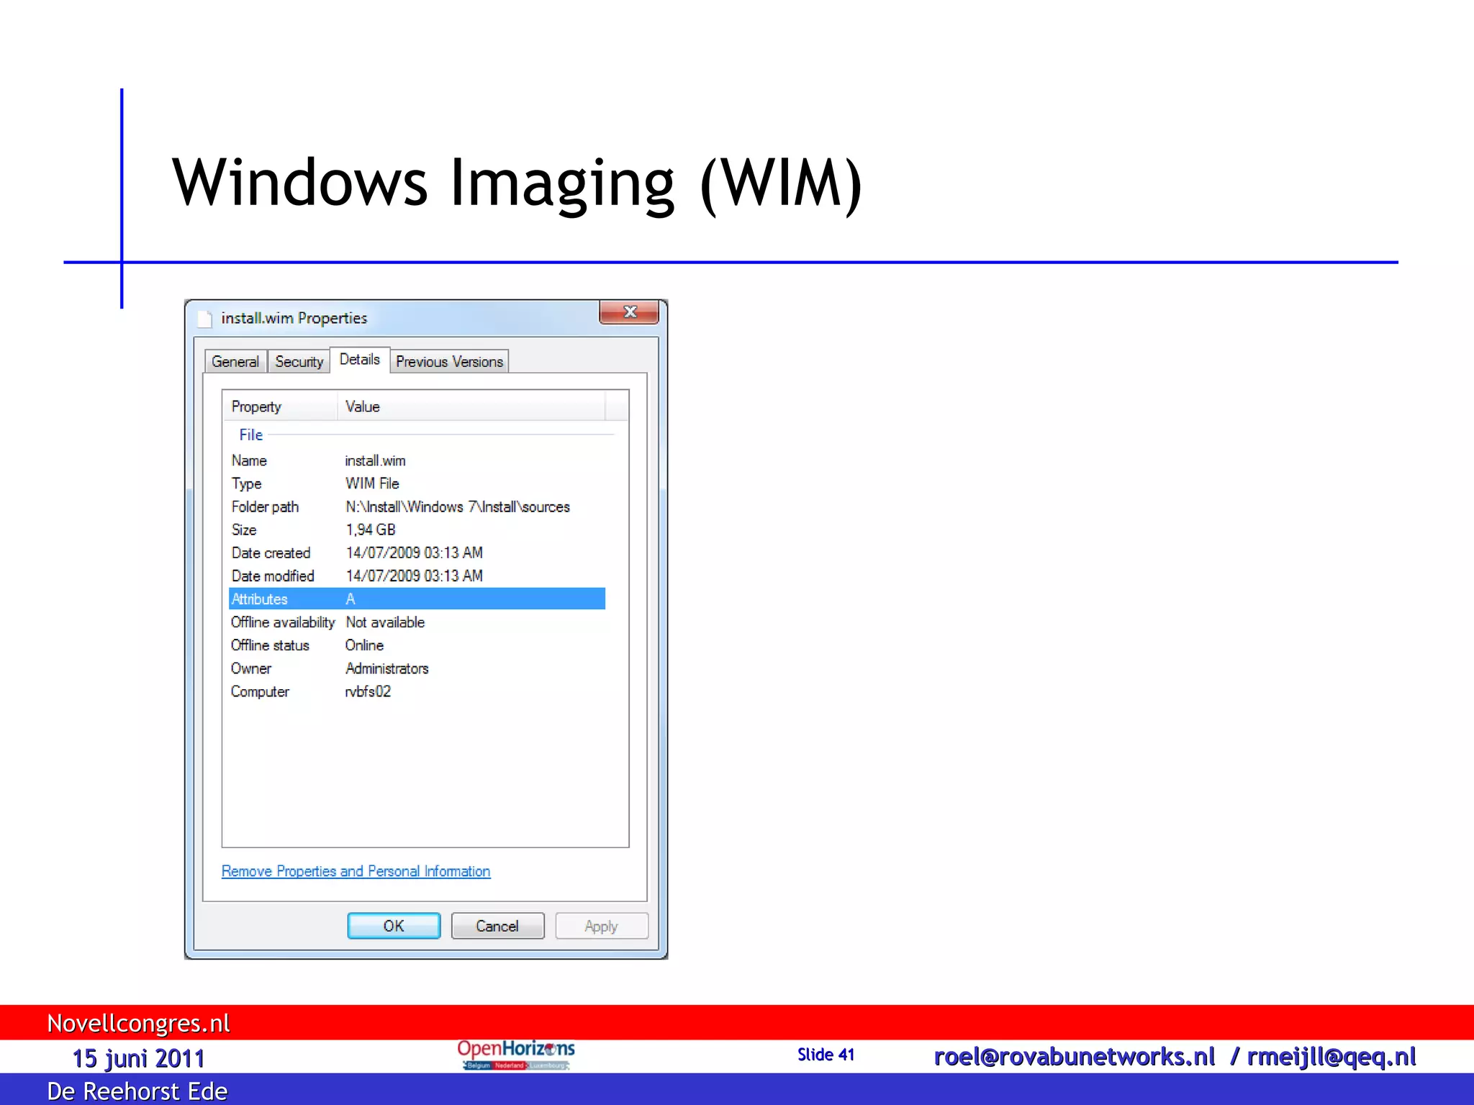Click the Value column header
The image size is (1474, 1105).
[x=471, y=406]
